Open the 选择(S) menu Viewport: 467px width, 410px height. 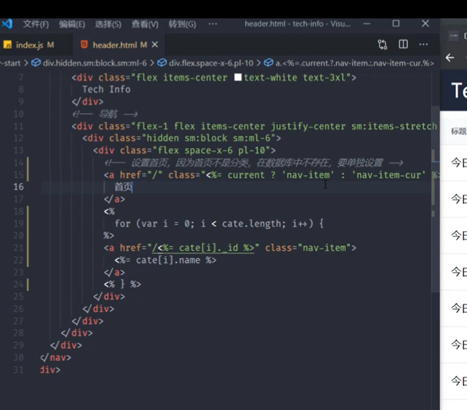click(x=108, y=24)
